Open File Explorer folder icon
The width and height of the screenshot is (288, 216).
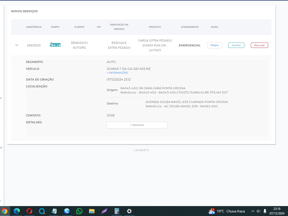[x=92, y=211]
